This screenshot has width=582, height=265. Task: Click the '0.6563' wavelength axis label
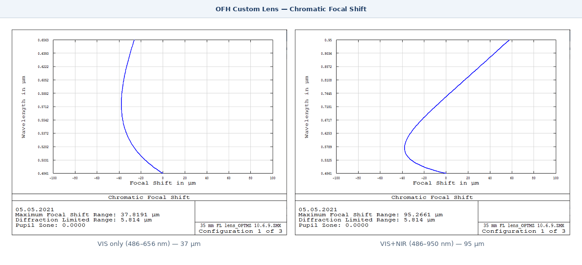(43, 40)
